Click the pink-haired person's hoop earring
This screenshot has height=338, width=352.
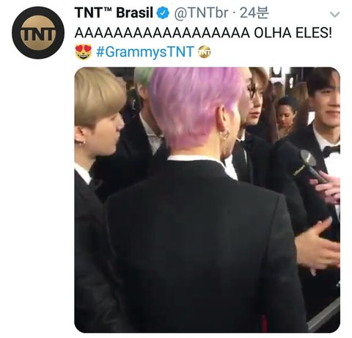(224, 135)
